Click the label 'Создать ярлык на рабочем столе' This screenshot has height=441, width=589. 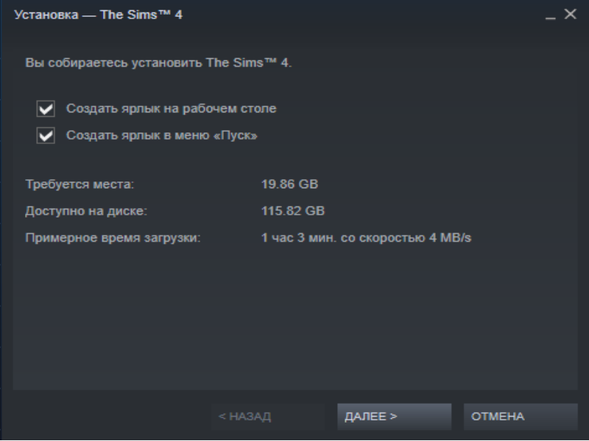click(172, 108)
